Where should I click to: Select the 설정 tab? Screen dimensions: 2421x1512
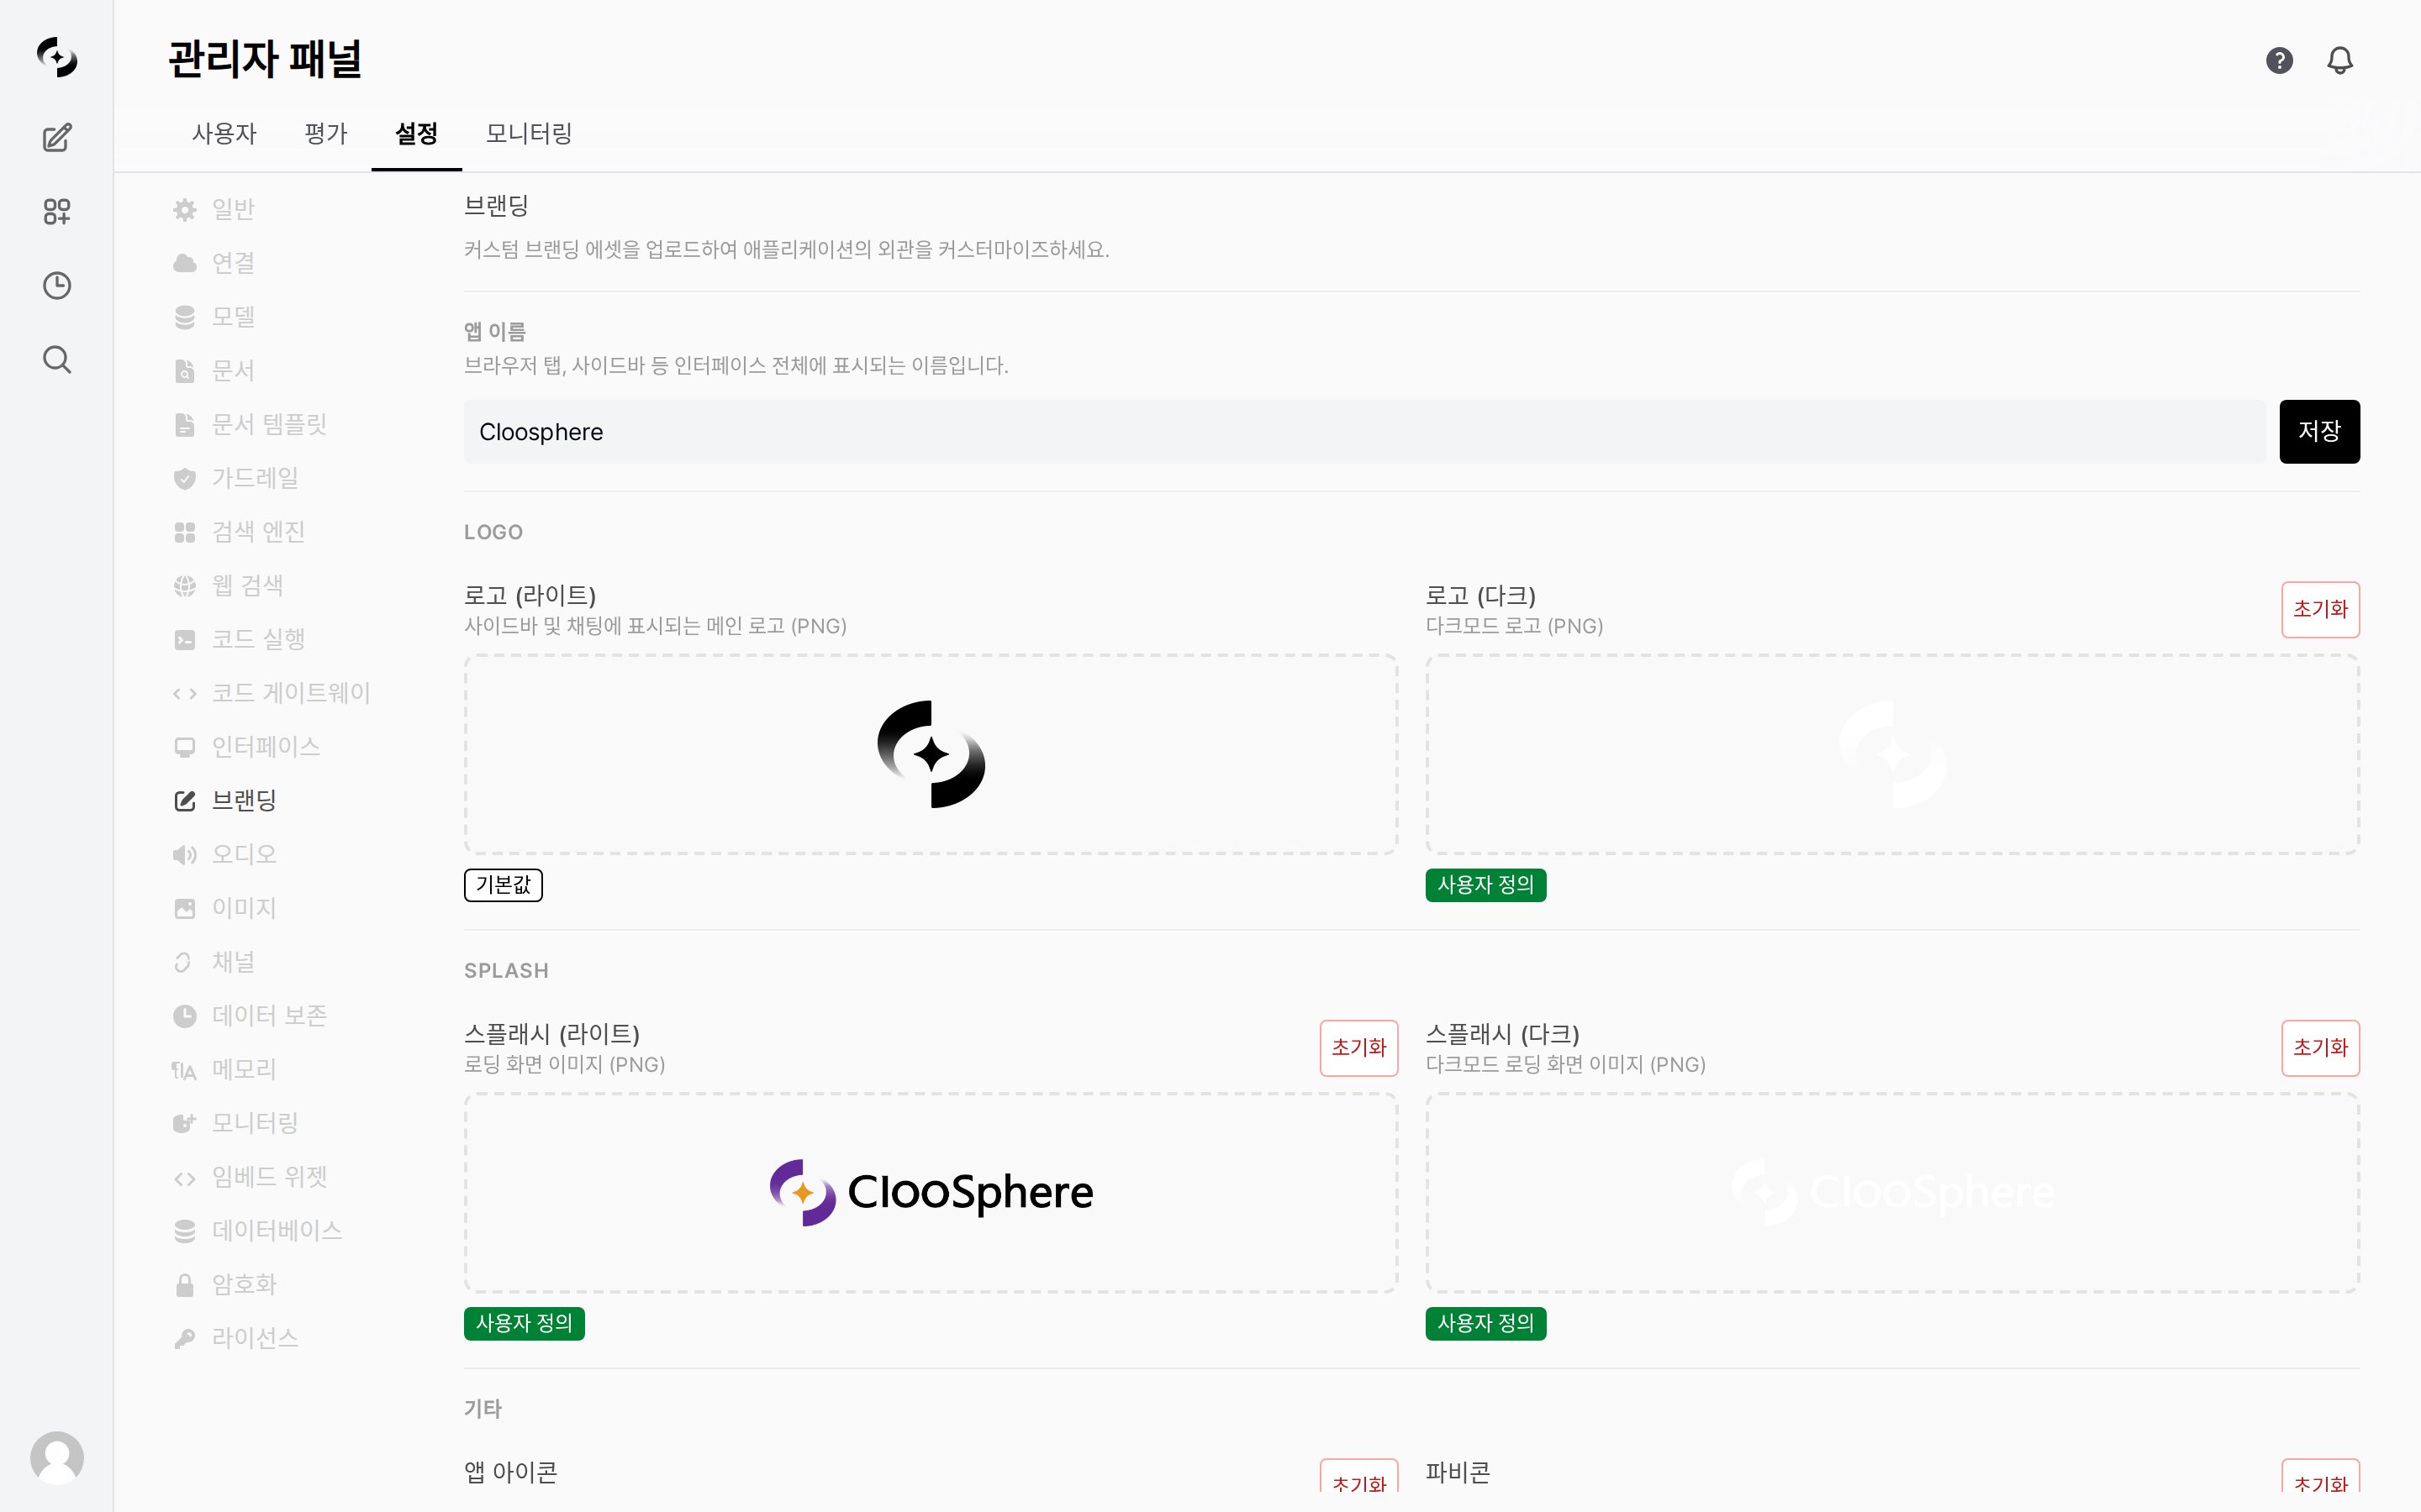[416, 134]
